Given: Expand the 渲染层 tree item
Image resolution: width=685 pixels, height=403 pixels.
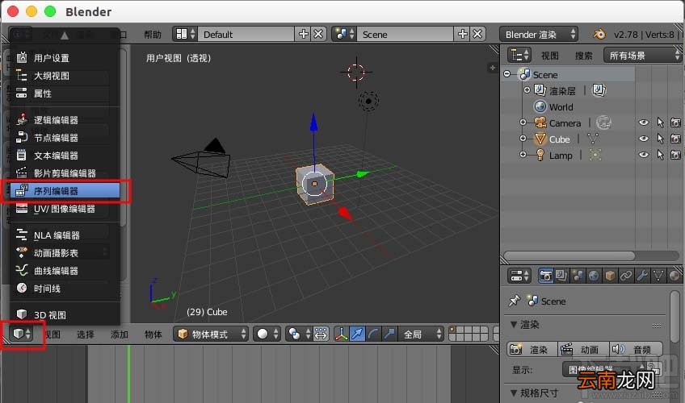Looking at the screenshot, I should point(527,89).
